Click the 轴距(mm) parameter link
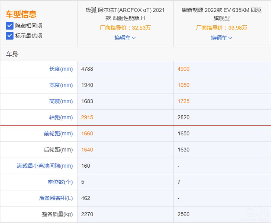The height and width of the screenshot is (223, 271). [x=61, y=118]
